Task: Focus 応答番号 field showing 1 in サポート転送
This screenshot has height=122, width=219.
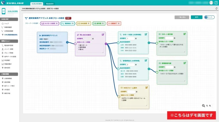Action: point(131,38)
